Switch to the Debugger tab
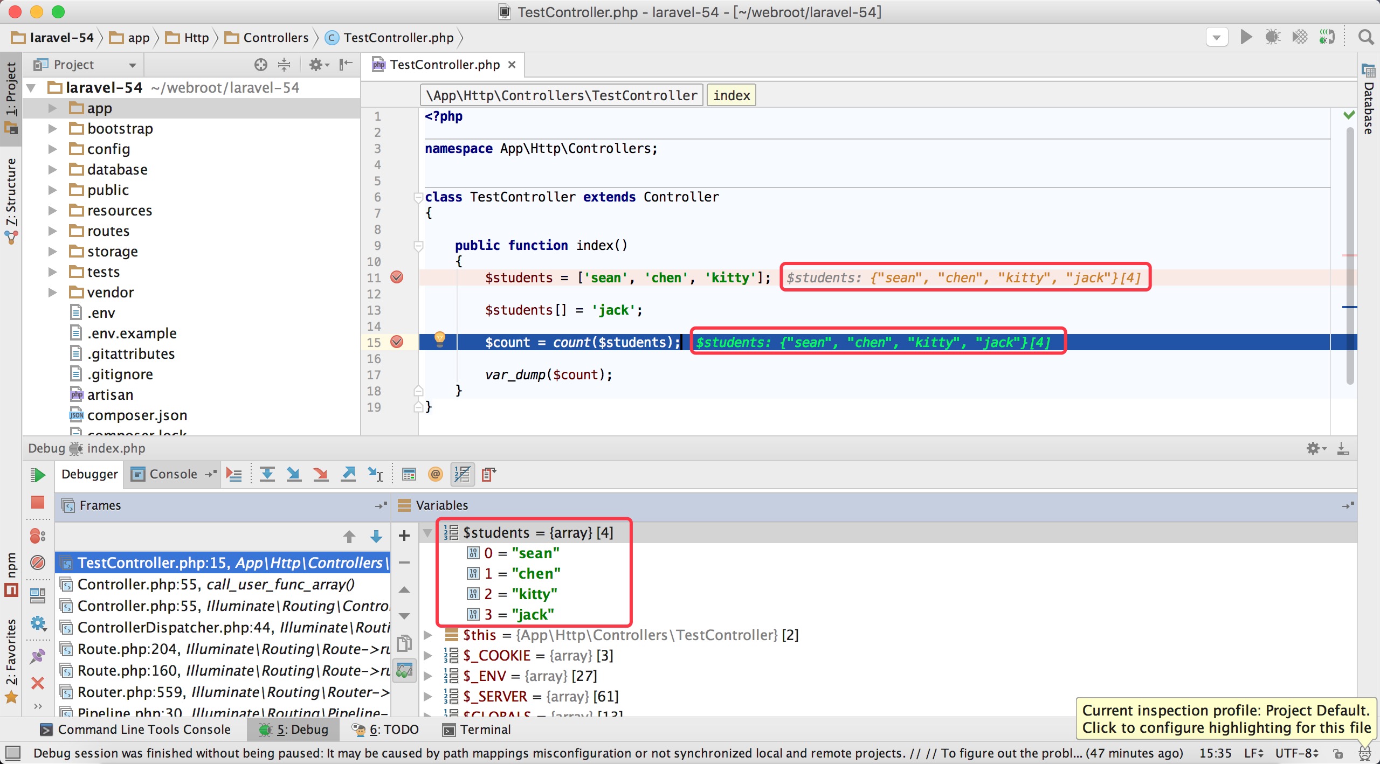This screenshot has width=1380, height=764. 89,475
